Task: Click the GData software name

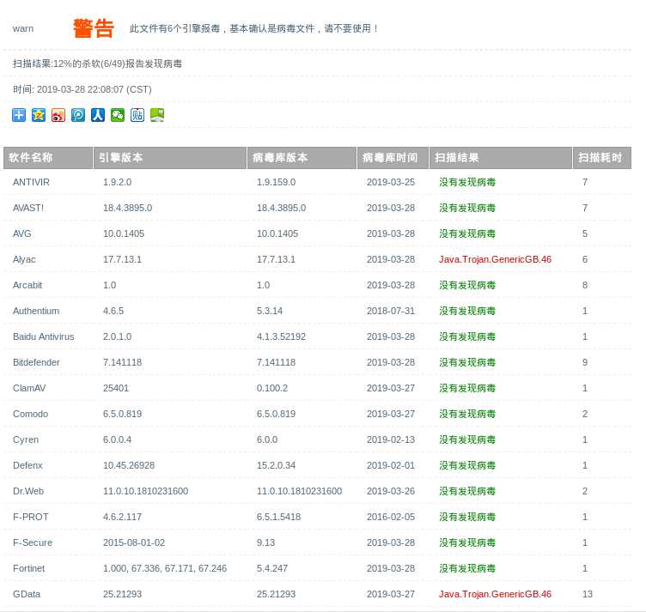Action: click(27, 594)
